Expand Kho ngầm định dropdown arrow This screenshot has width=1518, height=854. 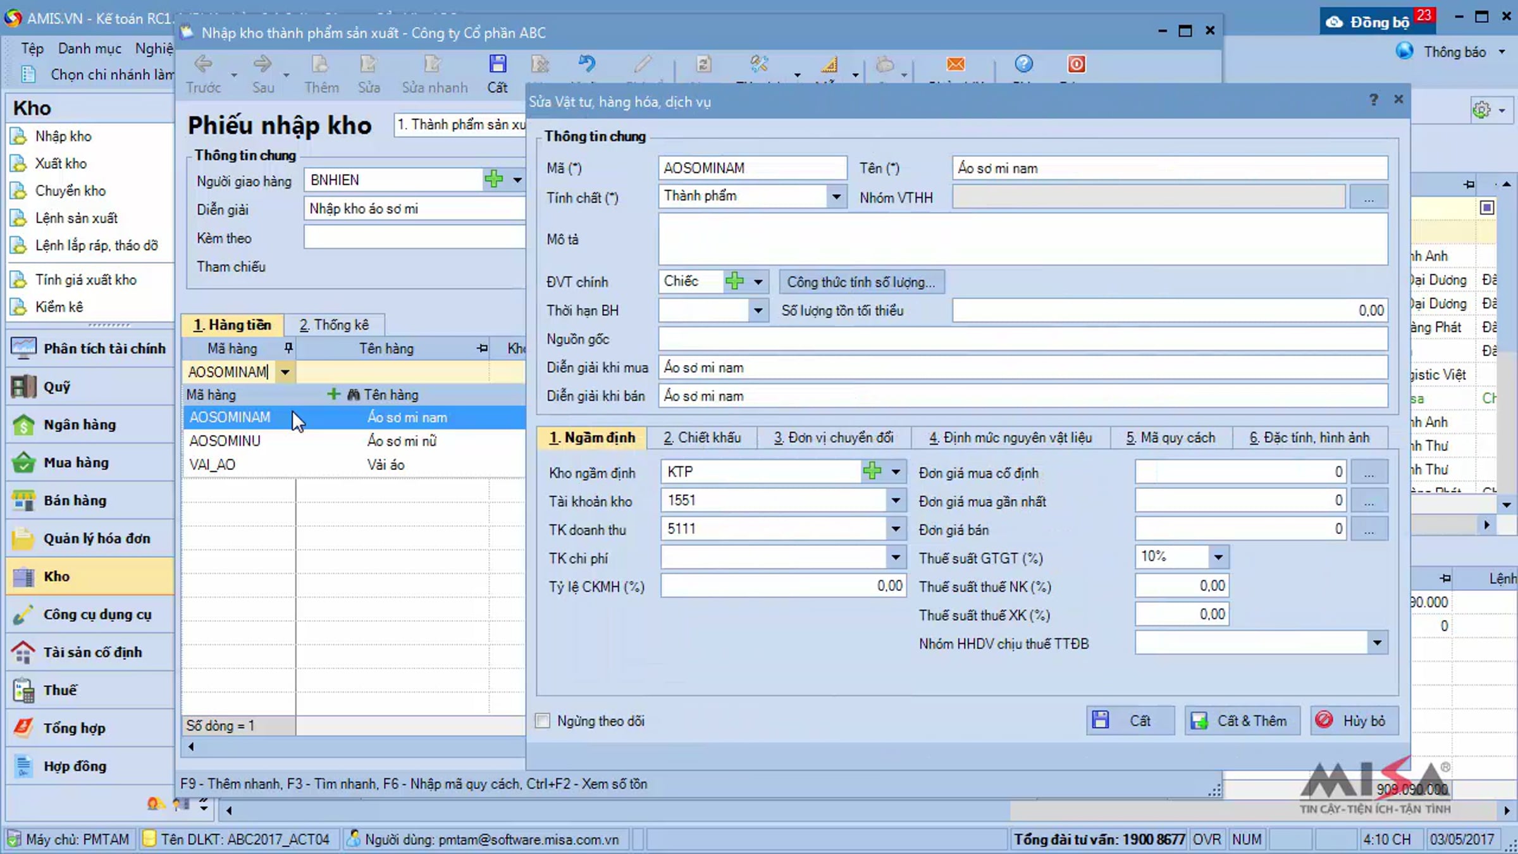pos(896,472)
